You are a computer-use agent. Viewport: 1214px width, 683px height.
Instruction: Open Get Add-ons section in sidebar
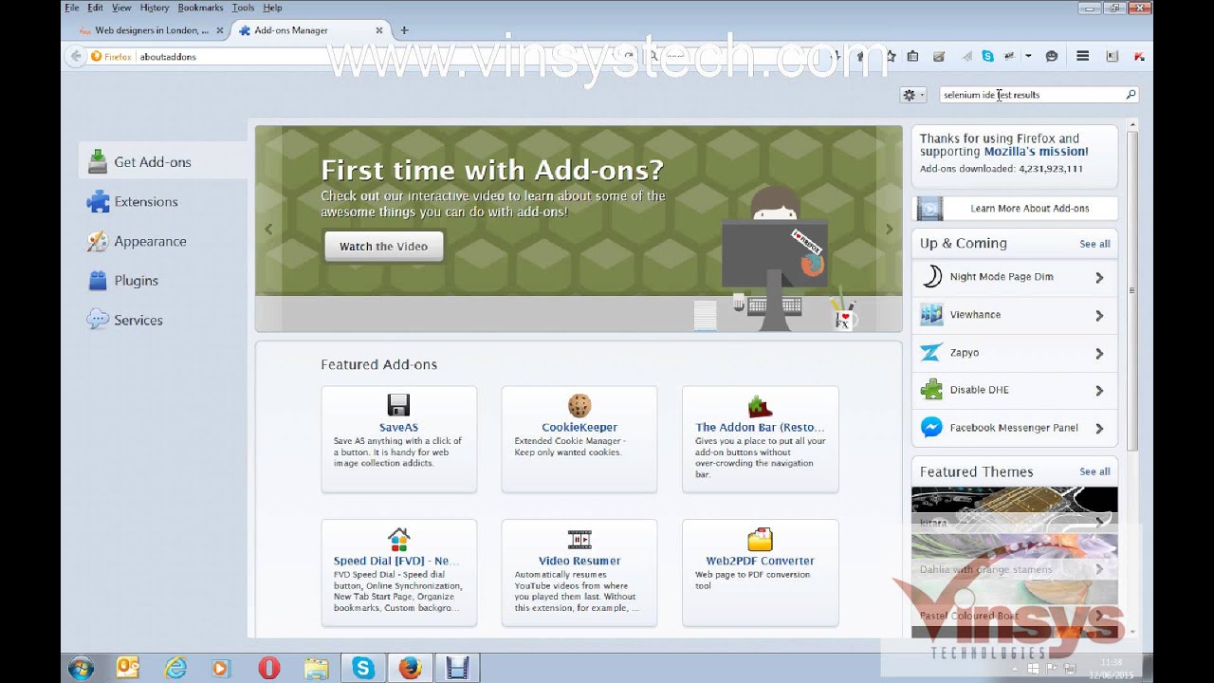click(162, 162)
